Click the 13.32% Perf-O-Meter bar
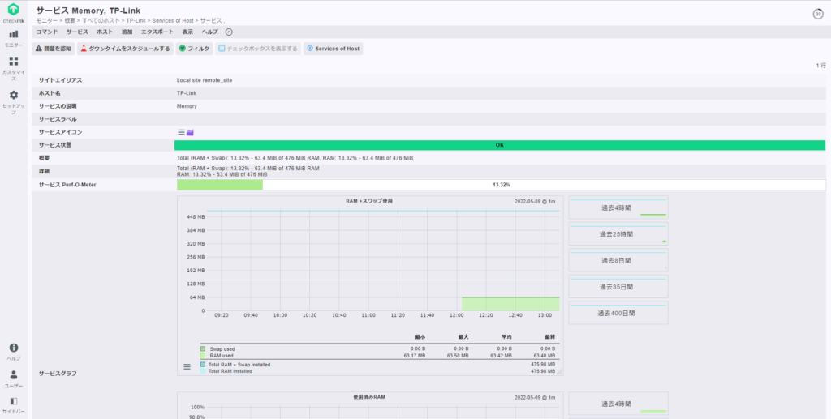The height and width of the screenshot is (419, 831). pyautogui.click(x=501, y=185)
